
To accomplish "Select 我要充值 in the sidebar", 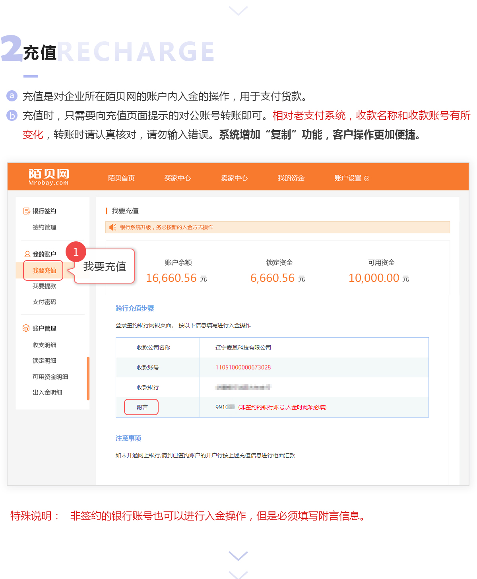I will (44, 270).
